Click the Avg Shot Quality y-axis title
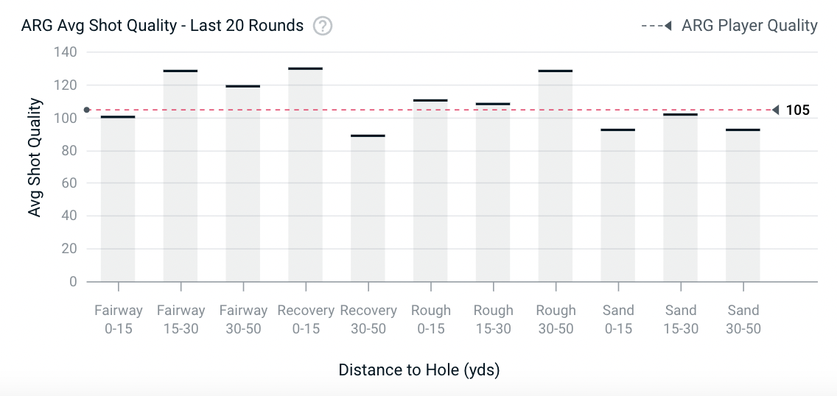 pyautogui.click(x=34, y=168)
